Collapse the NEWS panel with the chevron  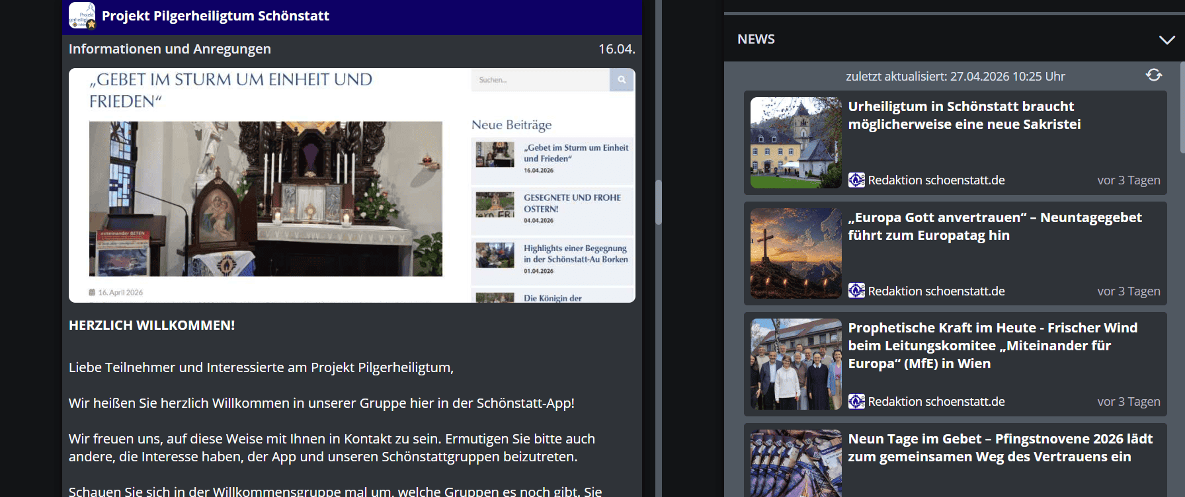tap(1166, 40)
